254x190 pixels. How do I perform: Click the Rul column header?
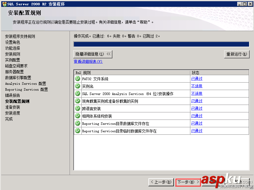(78, 73)
